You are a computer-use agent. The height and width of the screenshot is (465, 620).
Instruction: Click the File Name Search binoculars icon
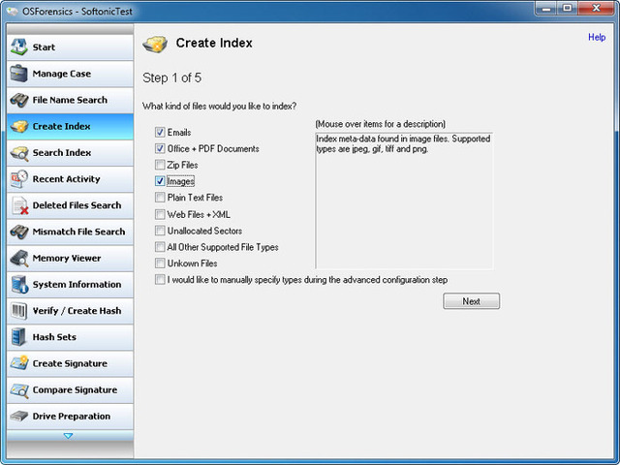(18, 100)
